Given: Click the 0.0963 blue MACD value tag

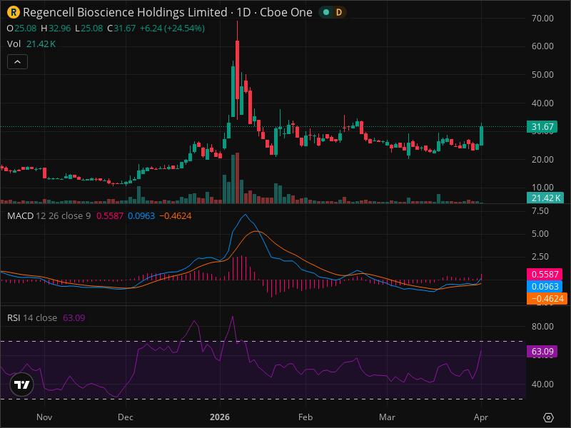Looking at the screenshot, I should point(545,287).
